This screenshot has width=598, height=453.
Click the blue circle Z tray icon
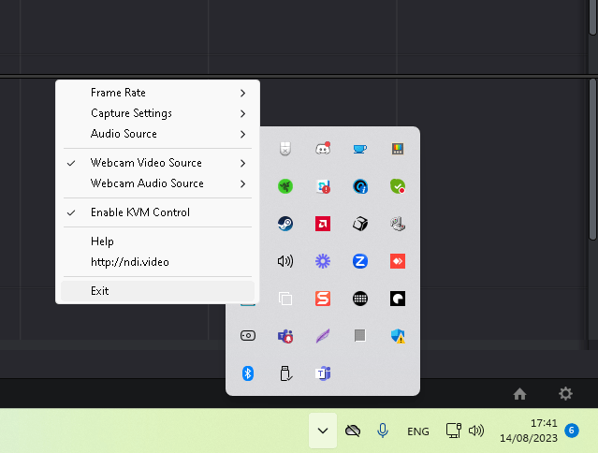pos(360,261)
